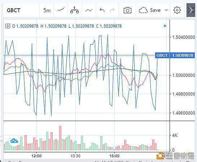The height and width of the screenshot is (162, 197).
Task: Change the 5m time interval
Action: 47,10
